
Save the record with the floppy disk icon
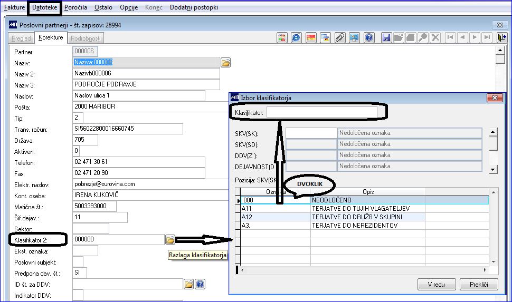[x=386, y=37]
